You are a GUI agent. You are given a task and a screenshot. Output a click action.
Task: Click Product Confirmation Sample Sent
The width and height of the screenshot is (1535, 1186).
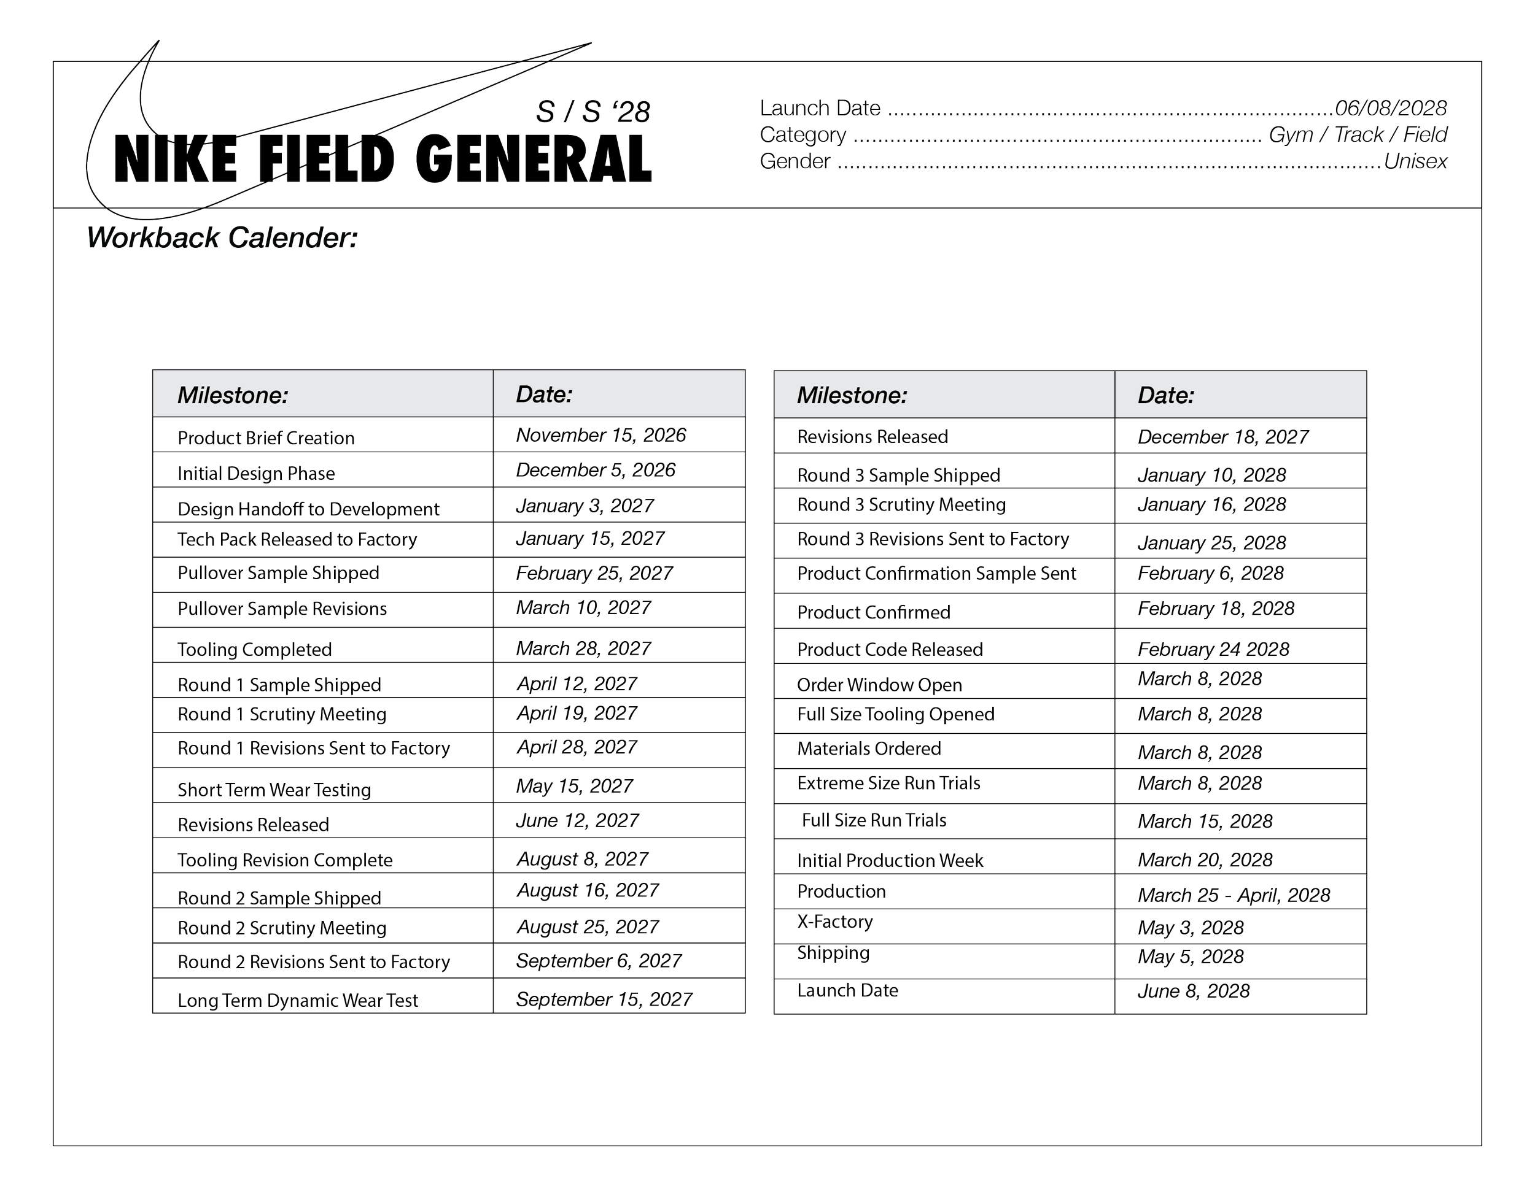click(936, 574)
